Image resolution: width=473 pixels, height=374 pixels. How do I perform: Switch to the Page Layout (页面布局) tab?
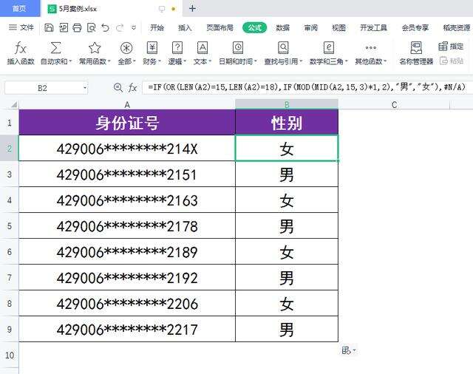tap(220, 28)
